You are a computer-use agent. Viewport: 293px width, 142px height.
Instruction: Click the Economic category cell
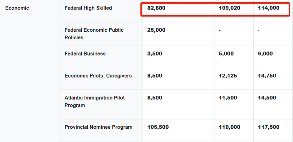pos(17,8)
